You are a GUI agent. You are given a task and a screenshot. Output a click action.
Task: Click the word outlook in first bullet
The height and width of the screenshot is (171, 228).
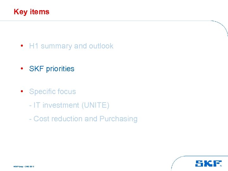tap(101, 46)
